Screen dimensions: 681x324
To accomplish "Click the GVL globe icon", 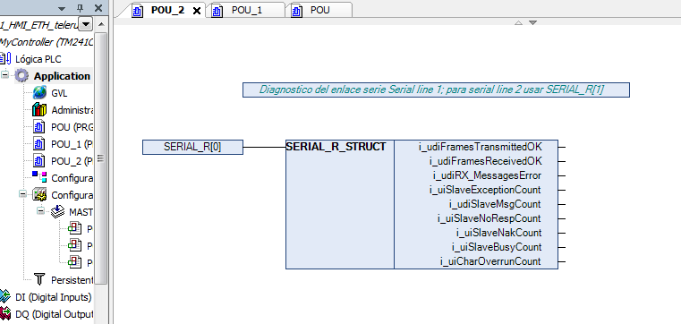I will pyautogui.click(x=39, y=93).
